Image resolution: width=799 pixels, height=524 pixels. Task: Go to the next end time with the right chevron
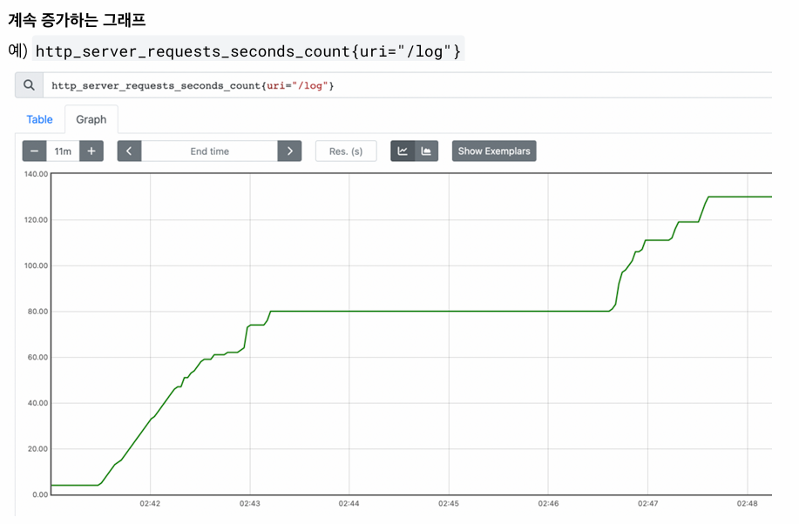point(289,151)
